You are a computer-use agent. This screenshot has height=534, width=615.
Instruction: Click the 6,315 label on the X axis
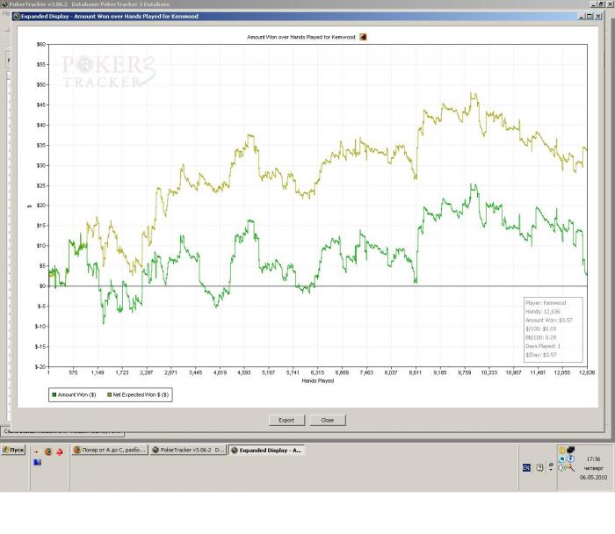click(x=317, y=372)
